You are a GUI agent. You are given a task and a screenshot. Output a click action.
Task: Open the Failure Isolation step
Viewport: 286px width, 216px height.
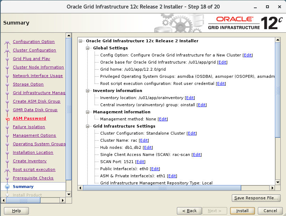point(29,127)
